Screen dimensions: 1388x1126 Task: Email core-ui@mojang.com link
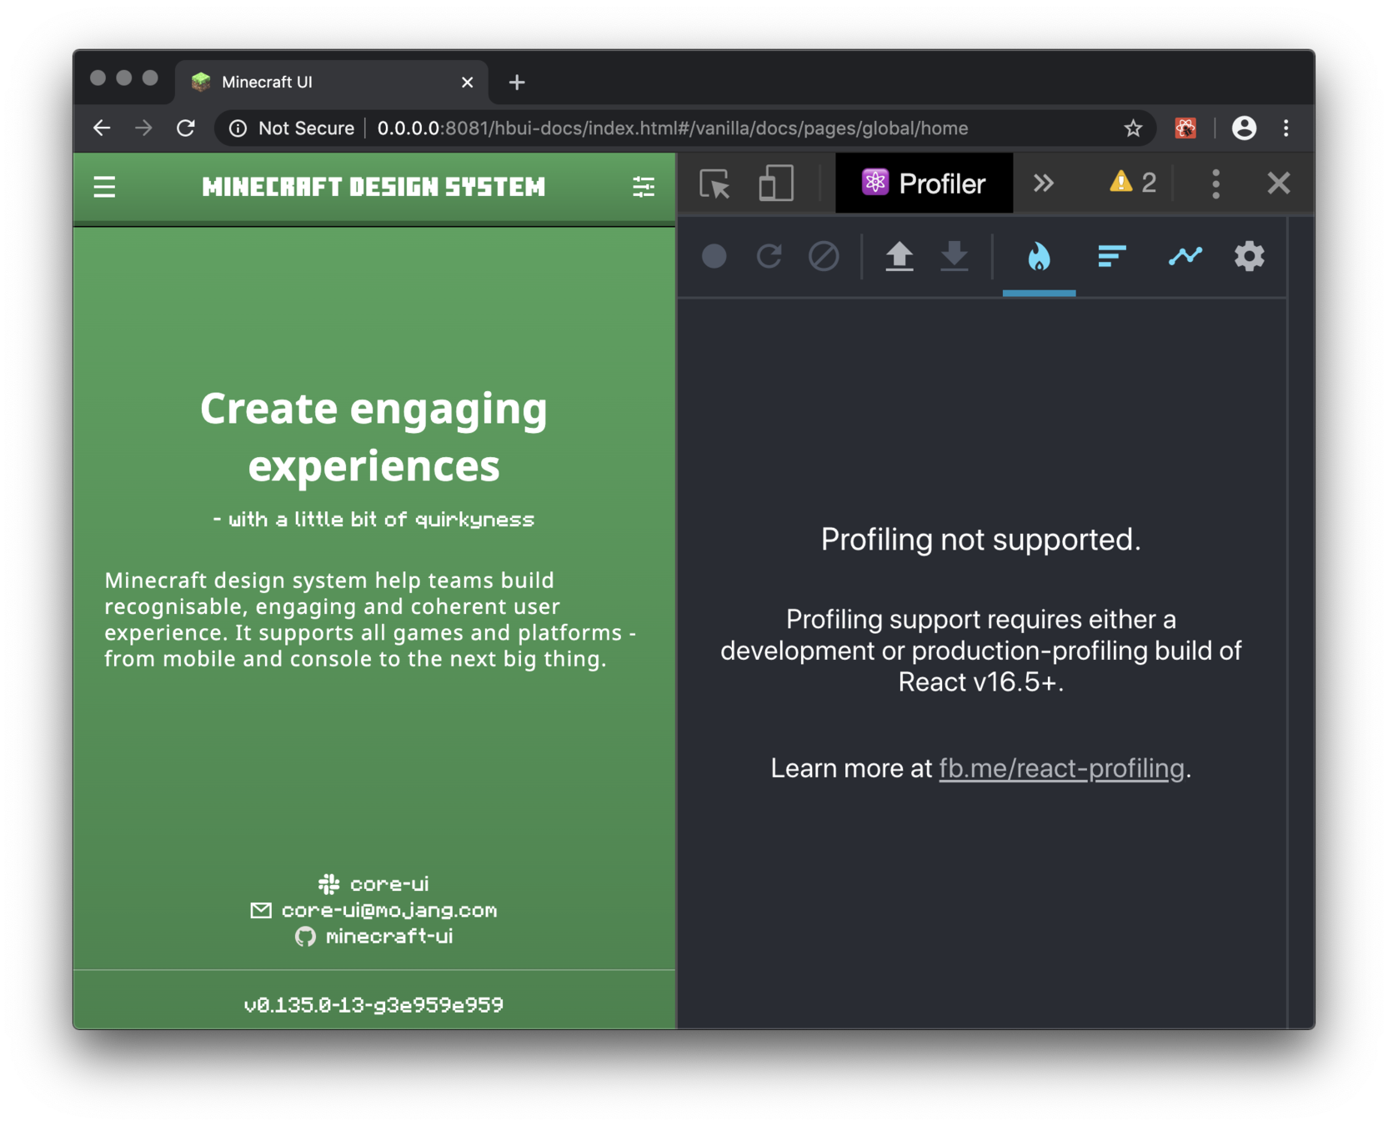[x=373, y=910]
